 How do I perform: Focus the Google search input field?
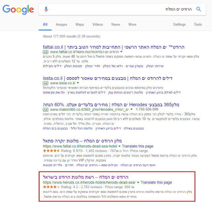tap(122, 9)
